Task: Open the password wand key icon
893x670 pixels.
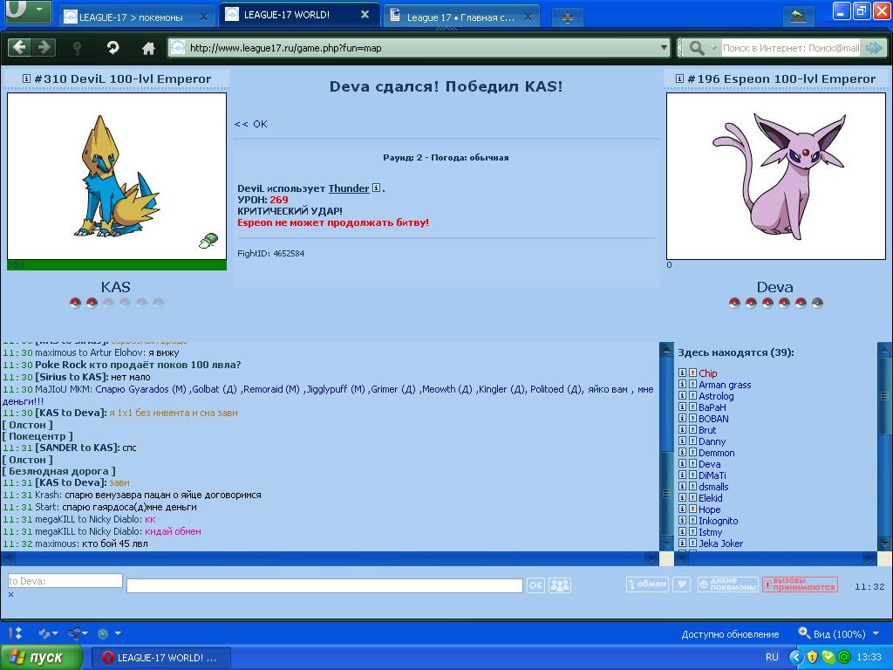Action: [78, 48]
